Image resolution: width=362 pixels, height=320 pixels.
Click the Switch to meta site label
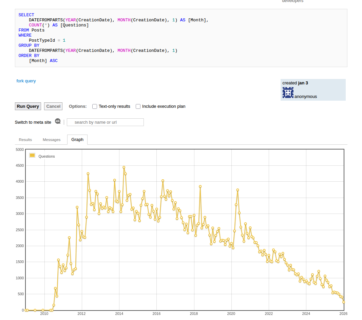(33, 122)
